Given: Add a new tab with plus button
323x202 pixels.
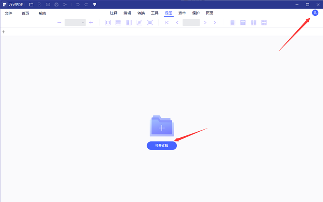Looking at the screenshot, I should click(4, 32).
